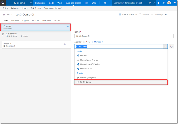Open the Test hub
This screenshot has height=124, width=178.
[x=87, y=3]
